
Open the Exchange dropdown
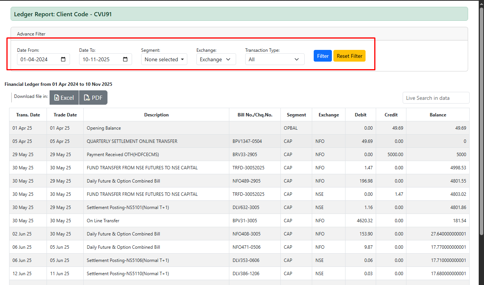(216, 59)
